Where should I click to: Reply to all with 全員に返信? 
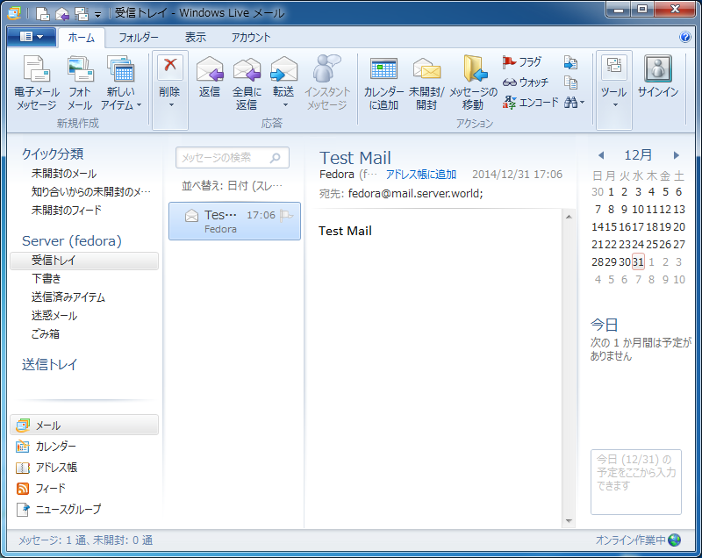[247, 82]
